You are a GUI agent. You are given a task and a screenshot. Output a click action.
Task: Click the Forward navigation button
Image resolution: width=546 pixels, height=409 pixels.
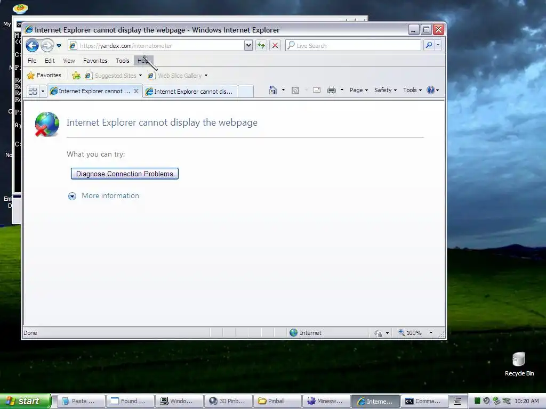coord(47,45)
